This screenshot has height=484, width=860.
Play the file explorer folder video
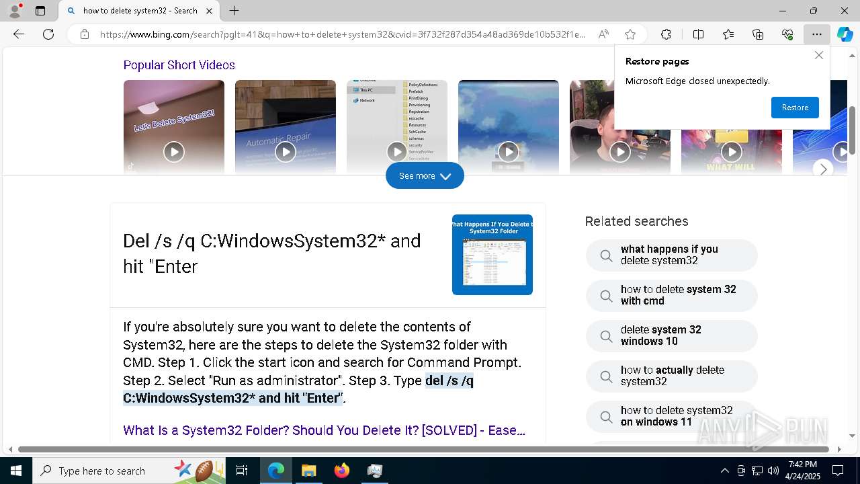(x=397, y=127)
